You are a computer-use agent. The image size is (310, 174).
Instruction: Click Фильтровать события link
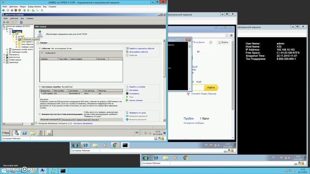139,52
